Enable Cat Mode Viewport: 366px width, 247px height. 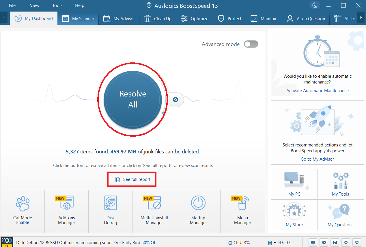pos(23,222)
